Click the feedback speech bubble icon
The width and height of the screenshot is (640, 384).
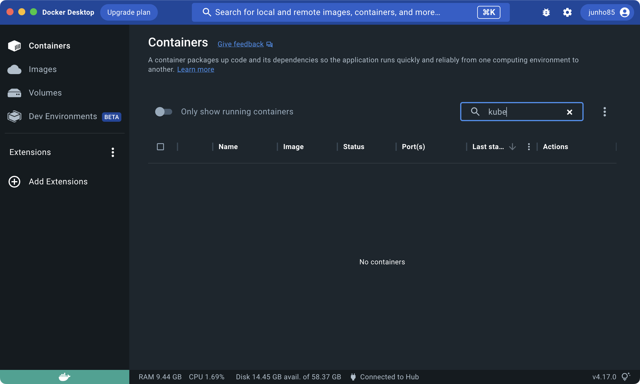(269, 44)
